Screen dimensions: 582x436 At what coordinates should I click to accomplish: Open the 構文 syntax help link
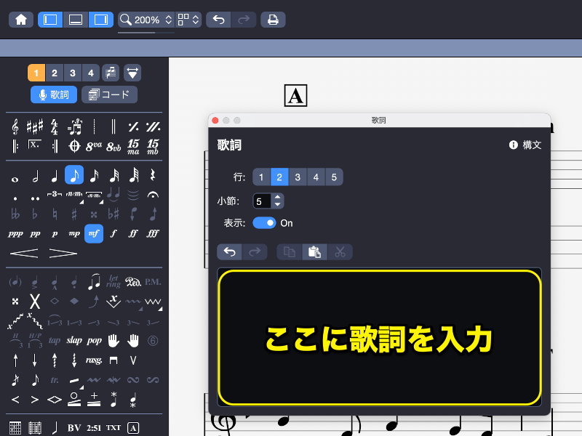coord(525,145)
